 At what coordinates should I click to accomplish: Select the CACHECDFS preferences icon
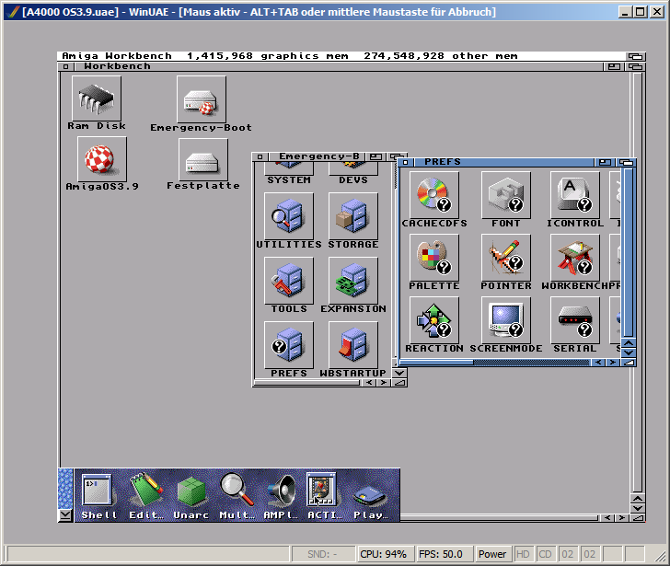434,195
